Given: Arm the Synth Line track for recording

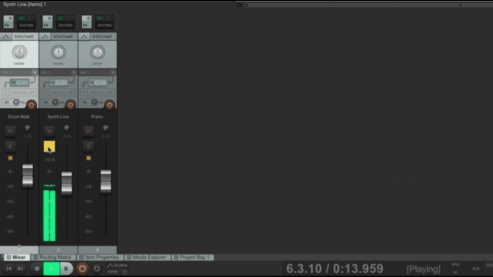Looking at the screenshot, I should click(x=70, y=105).
